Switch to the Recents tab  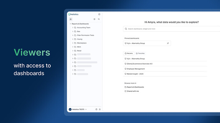tap(129, 53)
